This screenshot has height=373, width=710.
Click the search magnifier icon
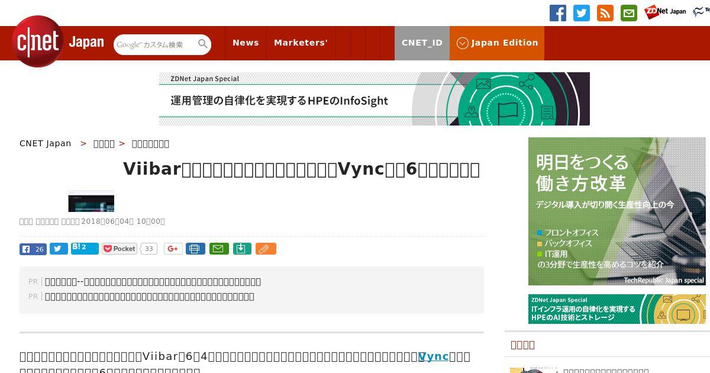pos(203,44)
